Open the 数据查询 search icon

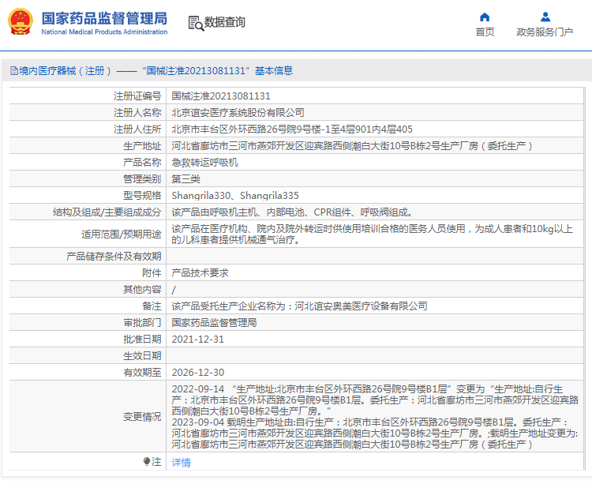pyautogui.click(x=196, y=23)
